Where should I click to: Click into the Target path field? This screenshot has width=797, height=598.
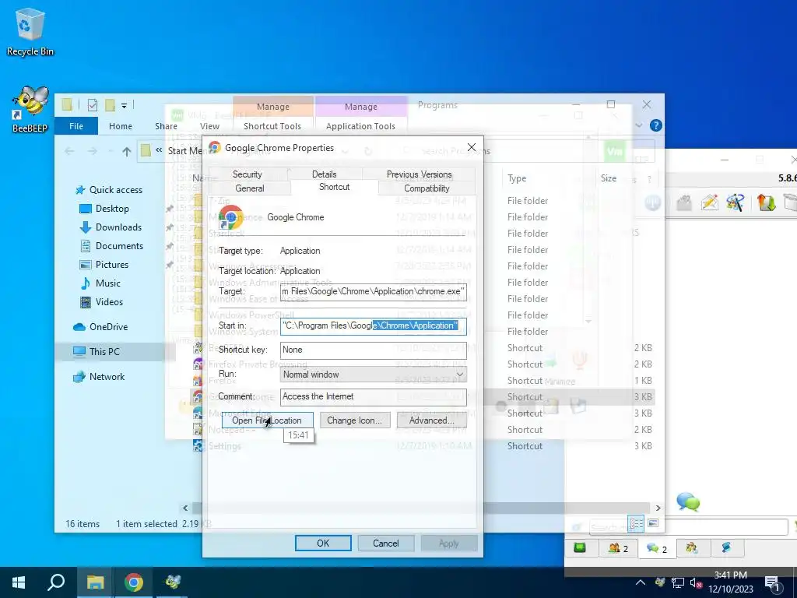(373, 292)
